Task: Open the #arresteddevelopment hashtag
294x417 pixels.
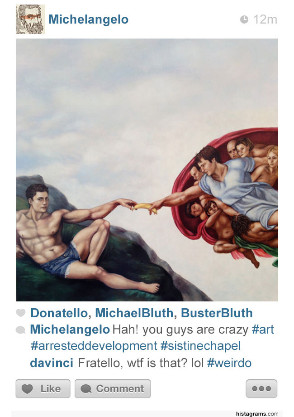Action: pyautogui.click(x=94, y=346)
